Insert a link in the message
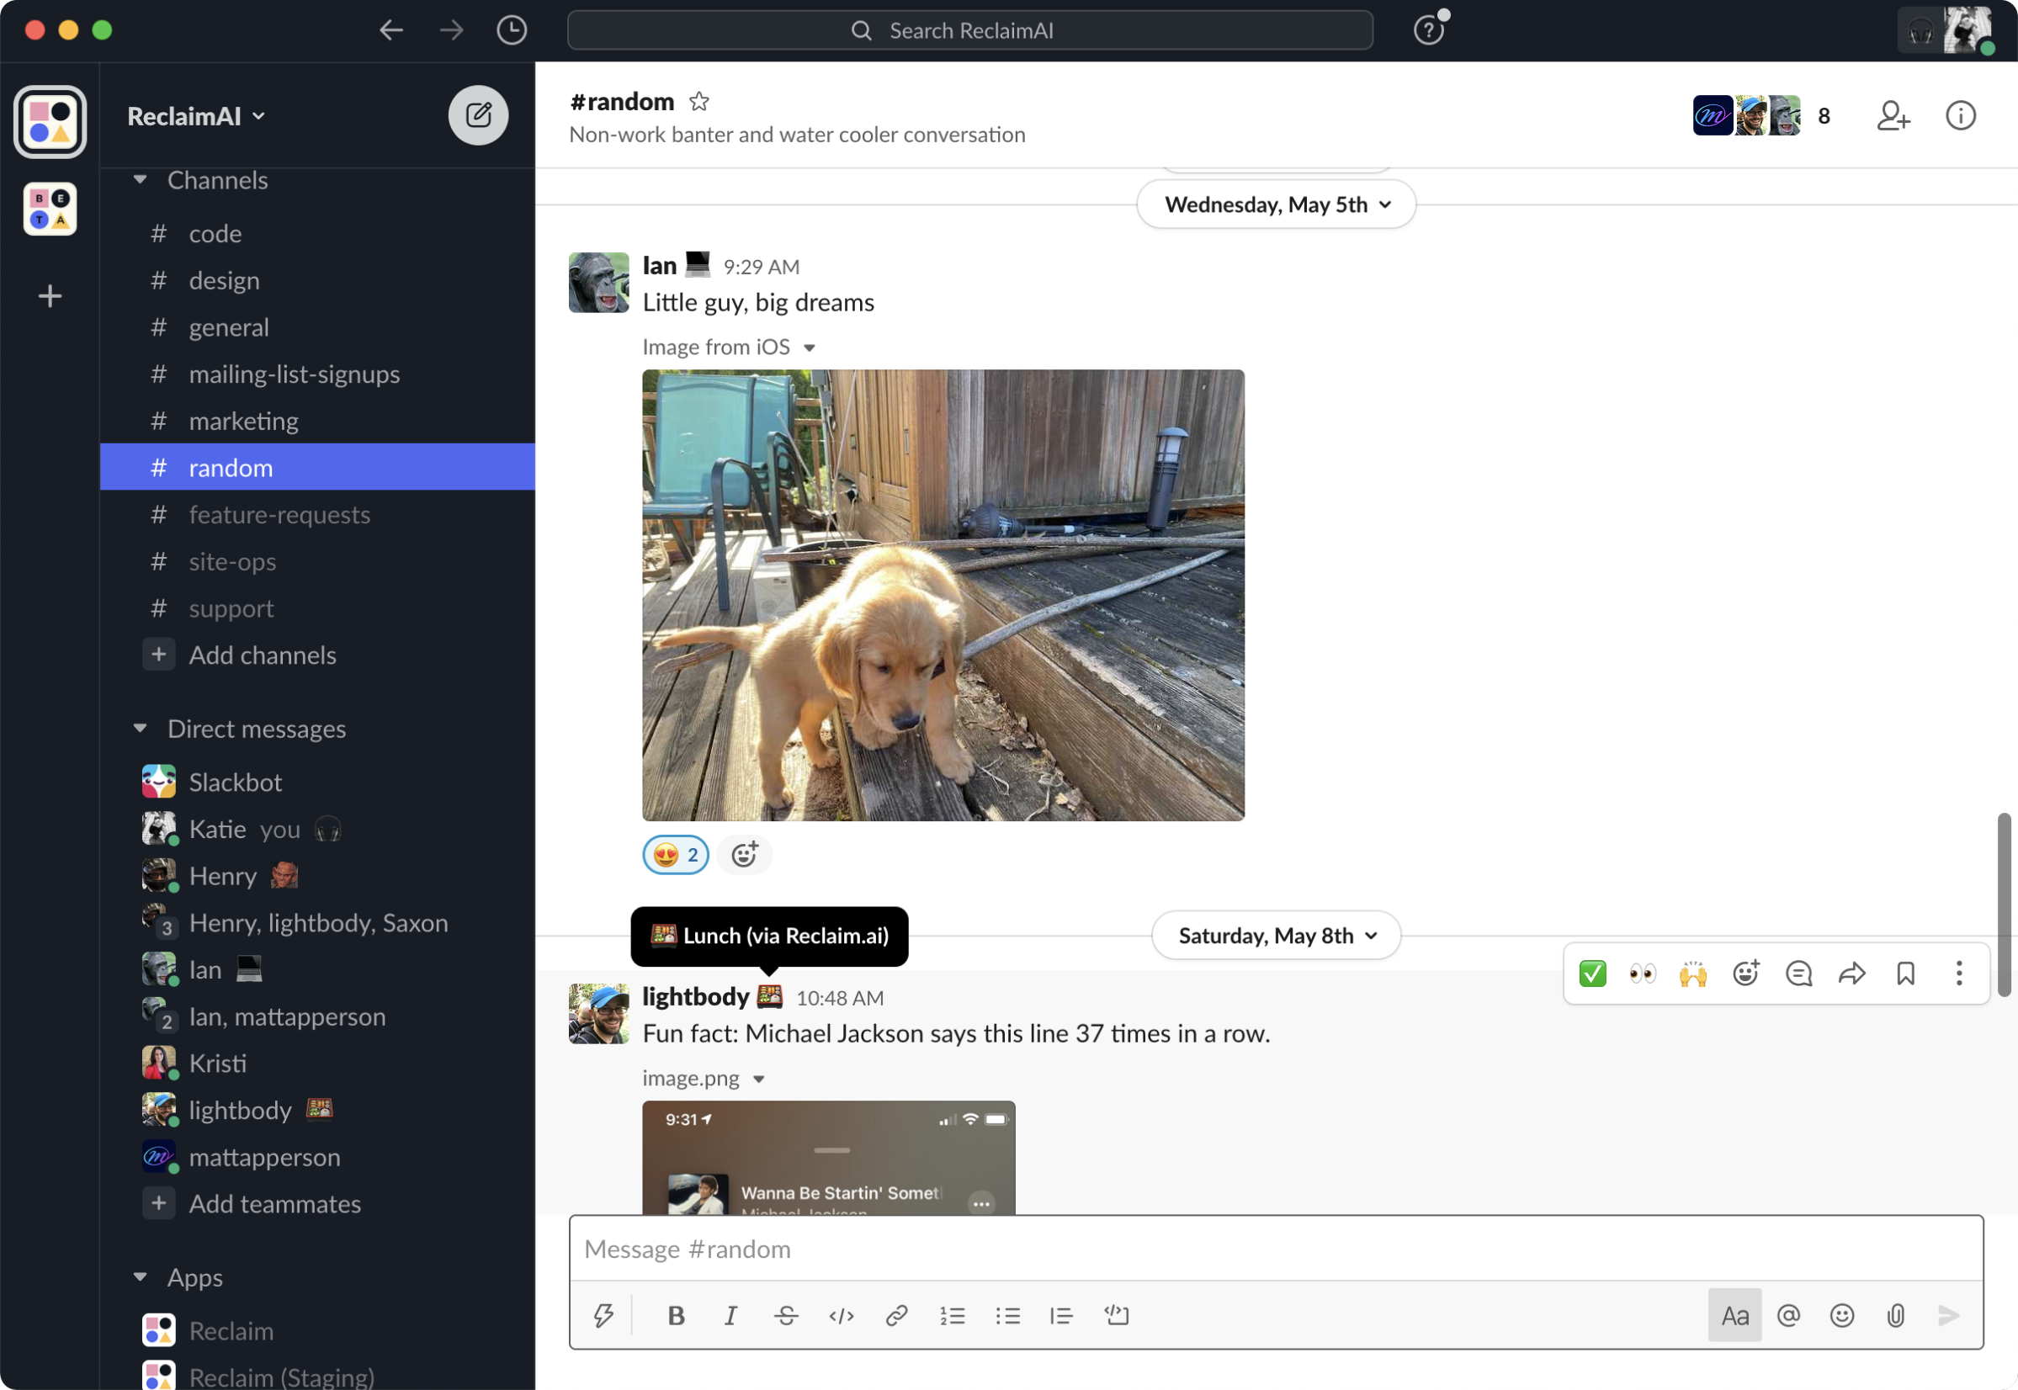This screenshot has width=2018, height=1390. (896, 1315)
